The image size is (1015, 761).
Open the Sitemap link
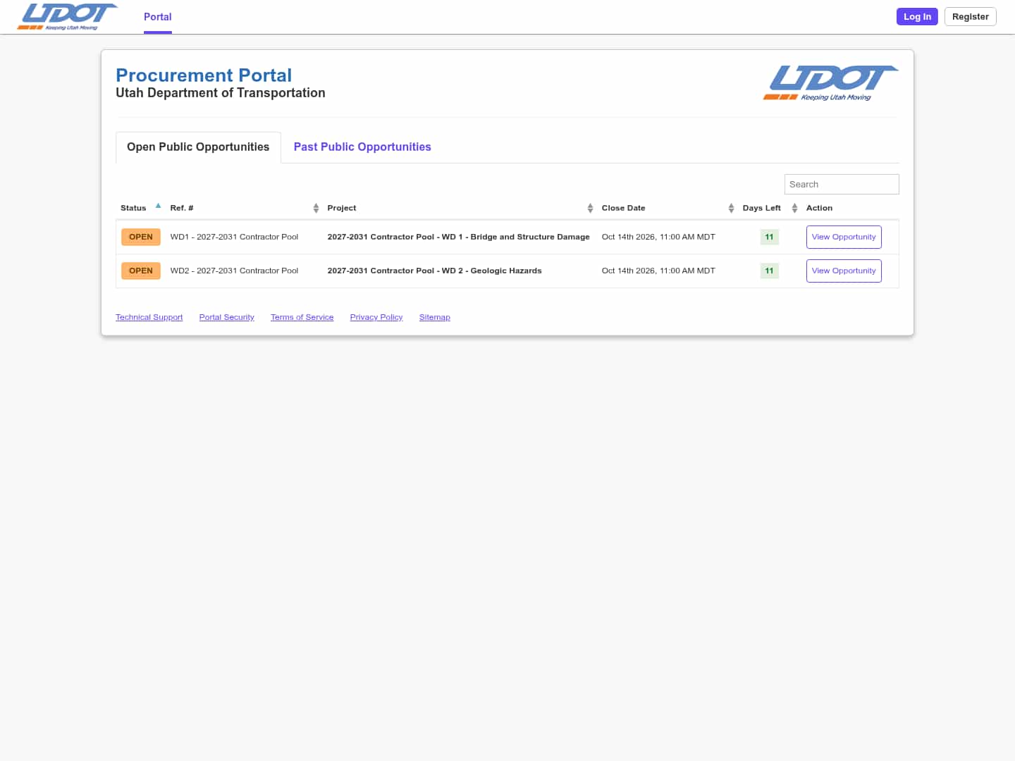click(x=434, y=317)
